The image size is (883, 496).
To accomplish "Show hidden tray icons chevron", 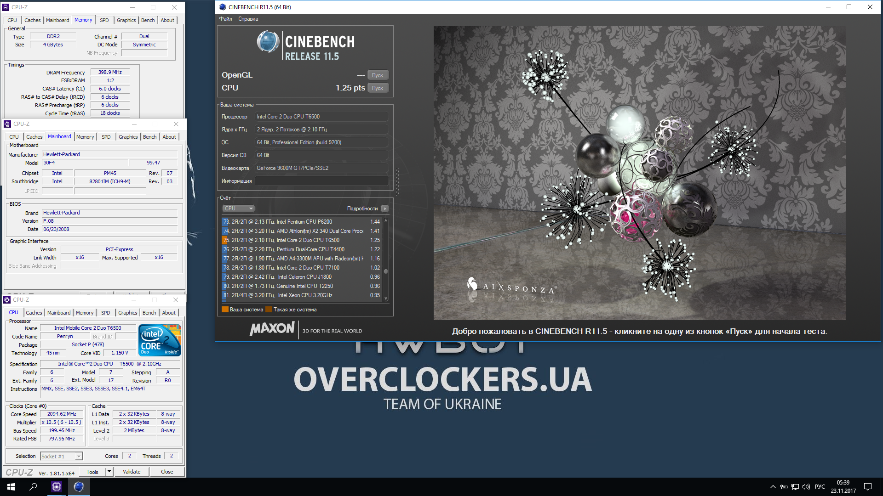I will click(773, 487).
